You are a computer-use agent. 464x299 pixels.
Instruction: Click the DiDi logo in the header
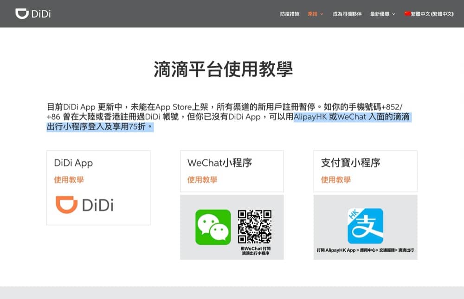pos(33,13)
